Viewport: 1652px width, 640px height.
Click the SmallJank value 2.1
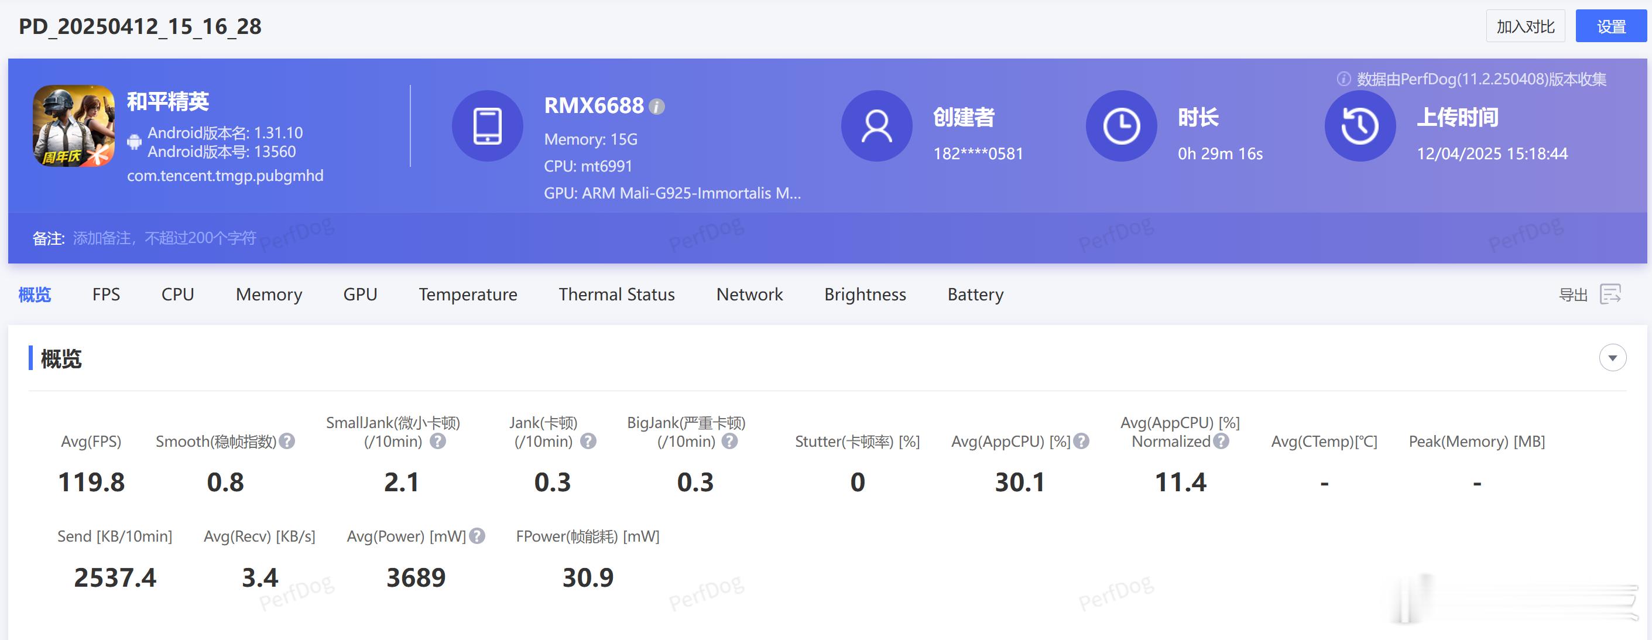402,482
